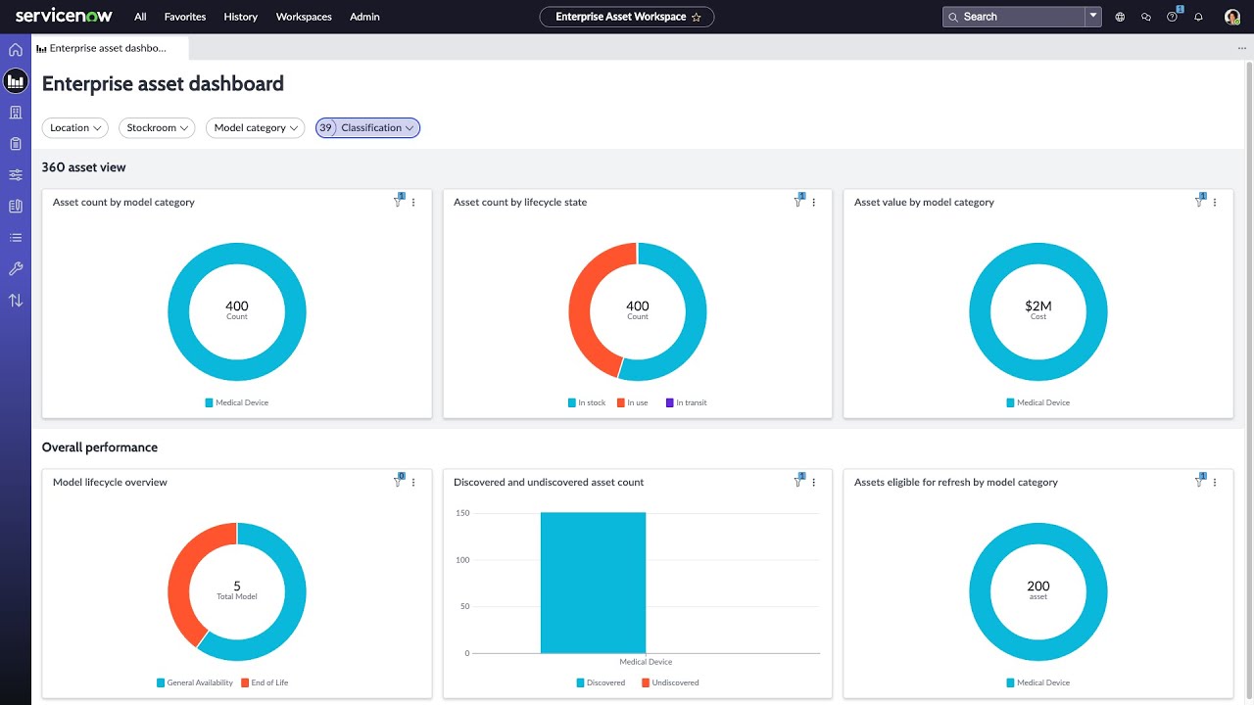Click the "360 asset view" section heading
Image resolution: width=1254 pixels, height=705 pixels.
[83, 167]
